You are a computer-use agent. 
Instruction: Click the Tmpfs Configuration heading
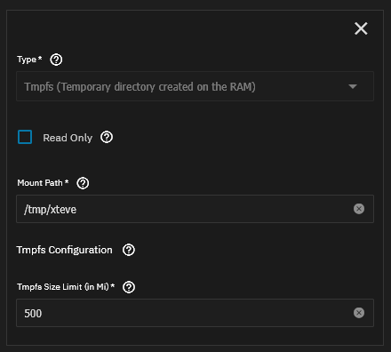(x=64, y=250)
